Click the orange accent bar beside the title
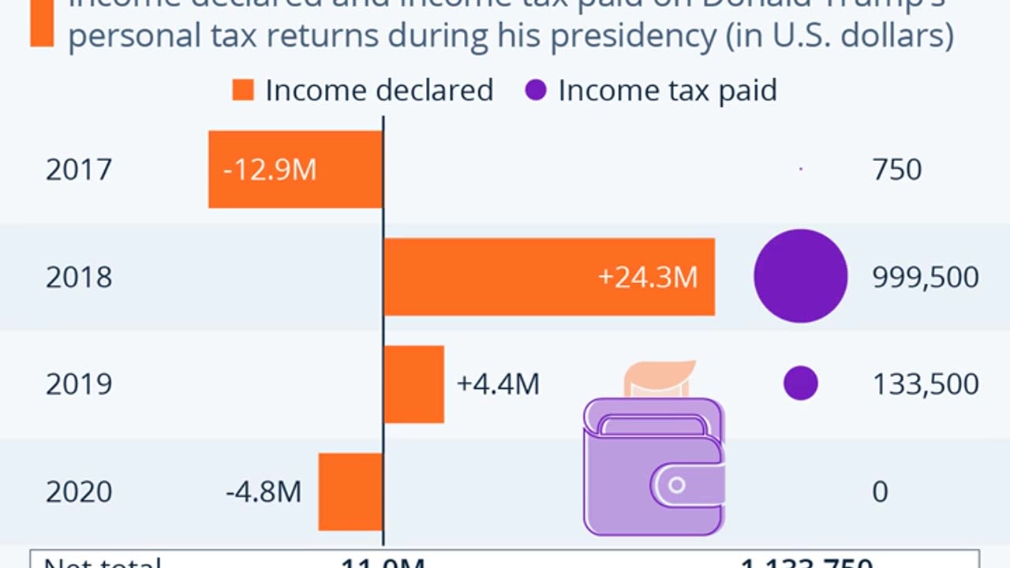 [x=42, y=24]
